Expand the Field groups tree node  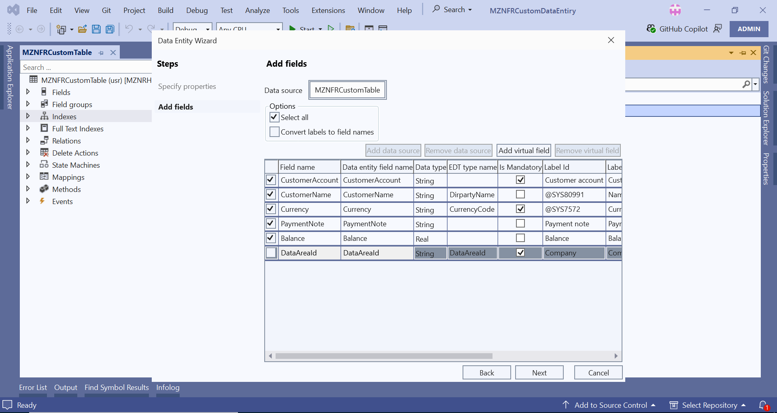[x=28, y=104]
